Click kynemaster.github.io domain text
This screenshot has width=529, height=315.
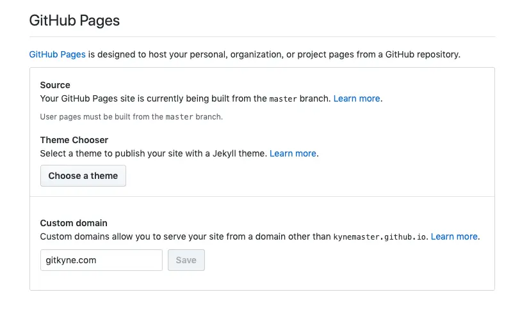(378, 237)
